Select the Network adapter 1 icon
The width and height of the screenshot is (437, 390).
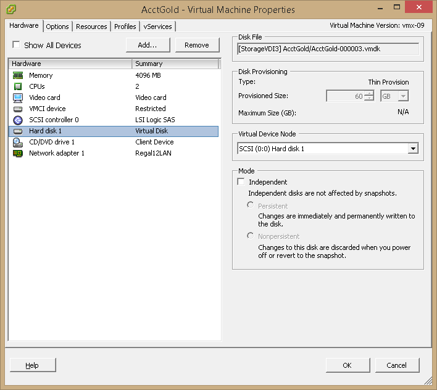coord(18,153)
